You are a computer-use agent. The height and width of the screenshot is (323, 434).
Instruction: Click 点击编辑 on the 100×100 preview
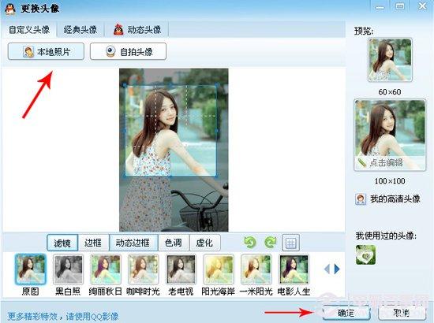click(x=386, y=163)
